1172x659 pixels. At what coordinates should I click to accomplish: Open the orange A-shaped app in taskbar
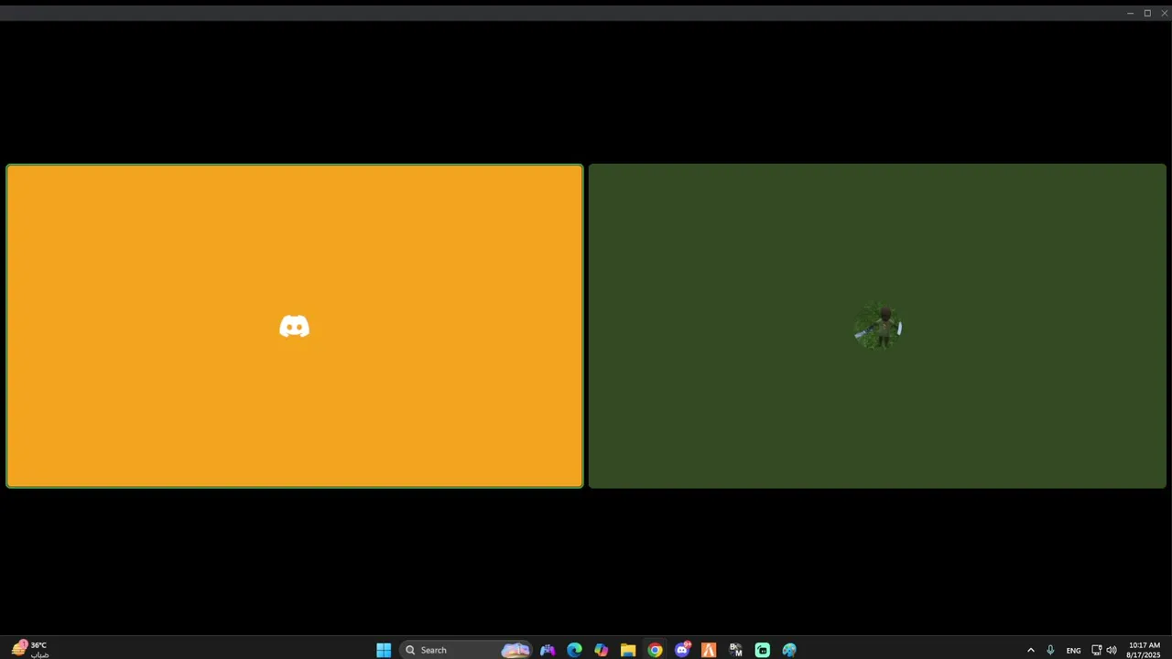[709, 650]
